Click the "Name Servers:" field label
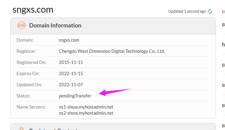This screenshot has height=130, width=225. (31, 107)
